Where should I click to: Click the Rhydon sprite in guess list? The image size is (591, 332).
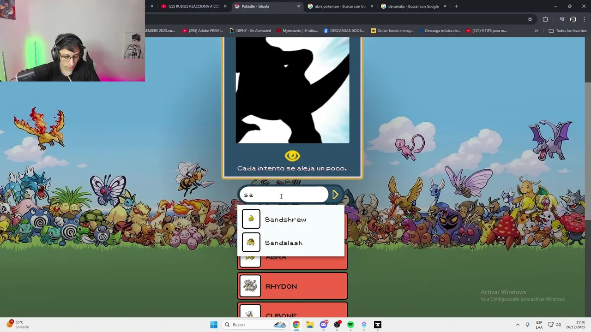(250, 286)
